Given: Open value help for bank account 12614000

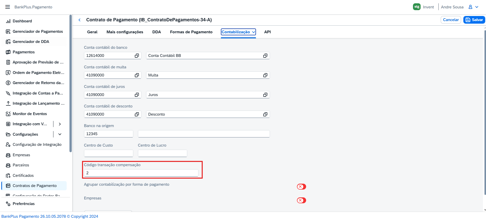Looking at the screenshot, I should (137, 56).
